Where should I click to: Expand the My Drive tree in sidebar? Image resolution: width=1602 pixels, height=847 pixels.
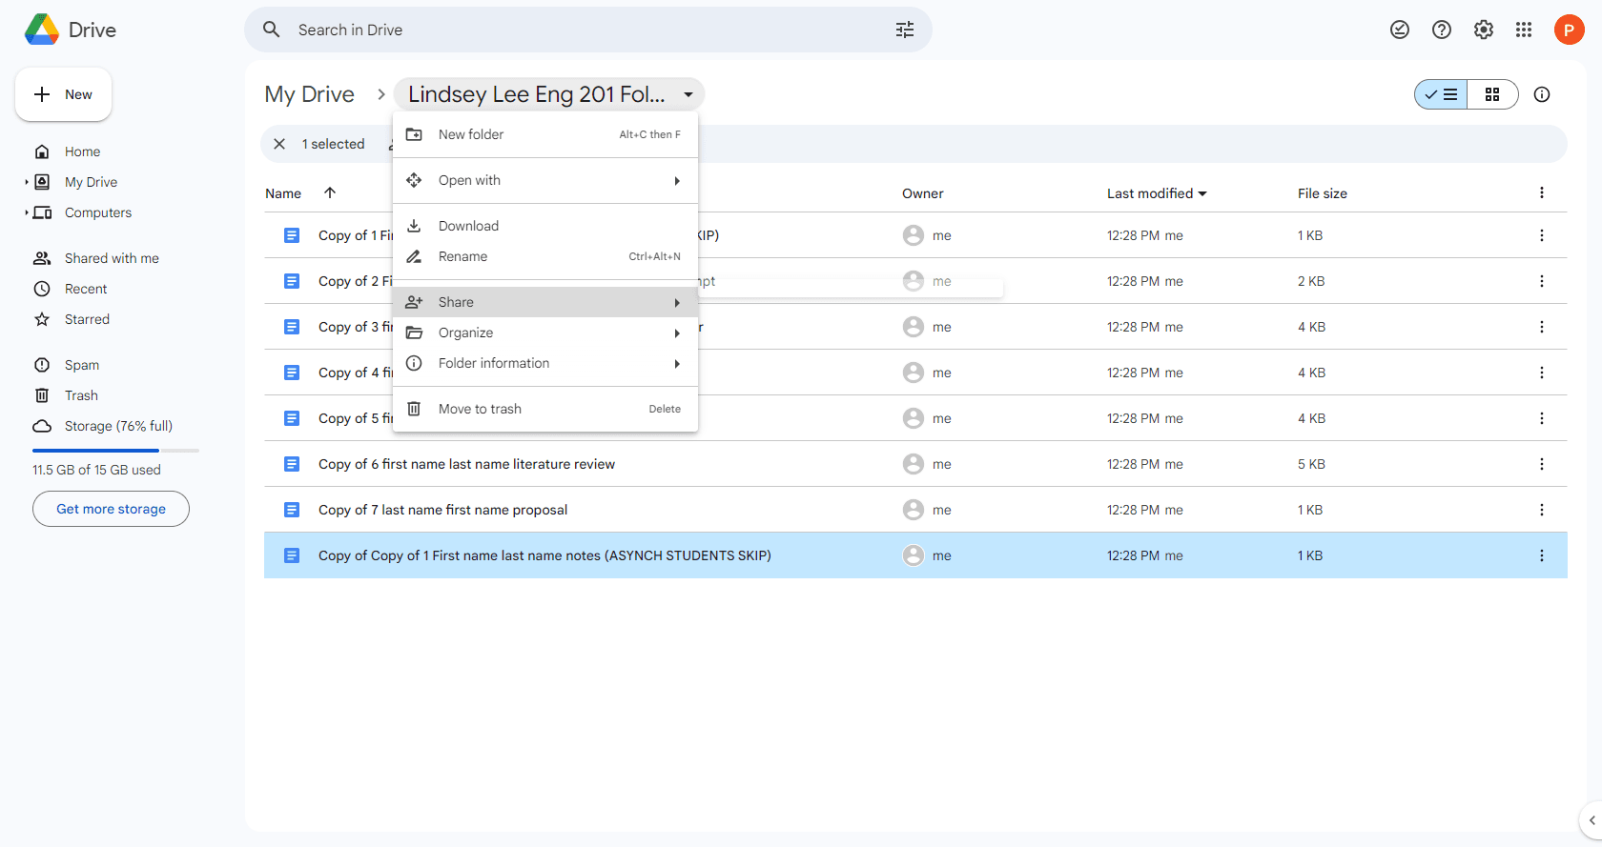pyautogui.click(x=27, y=182)
